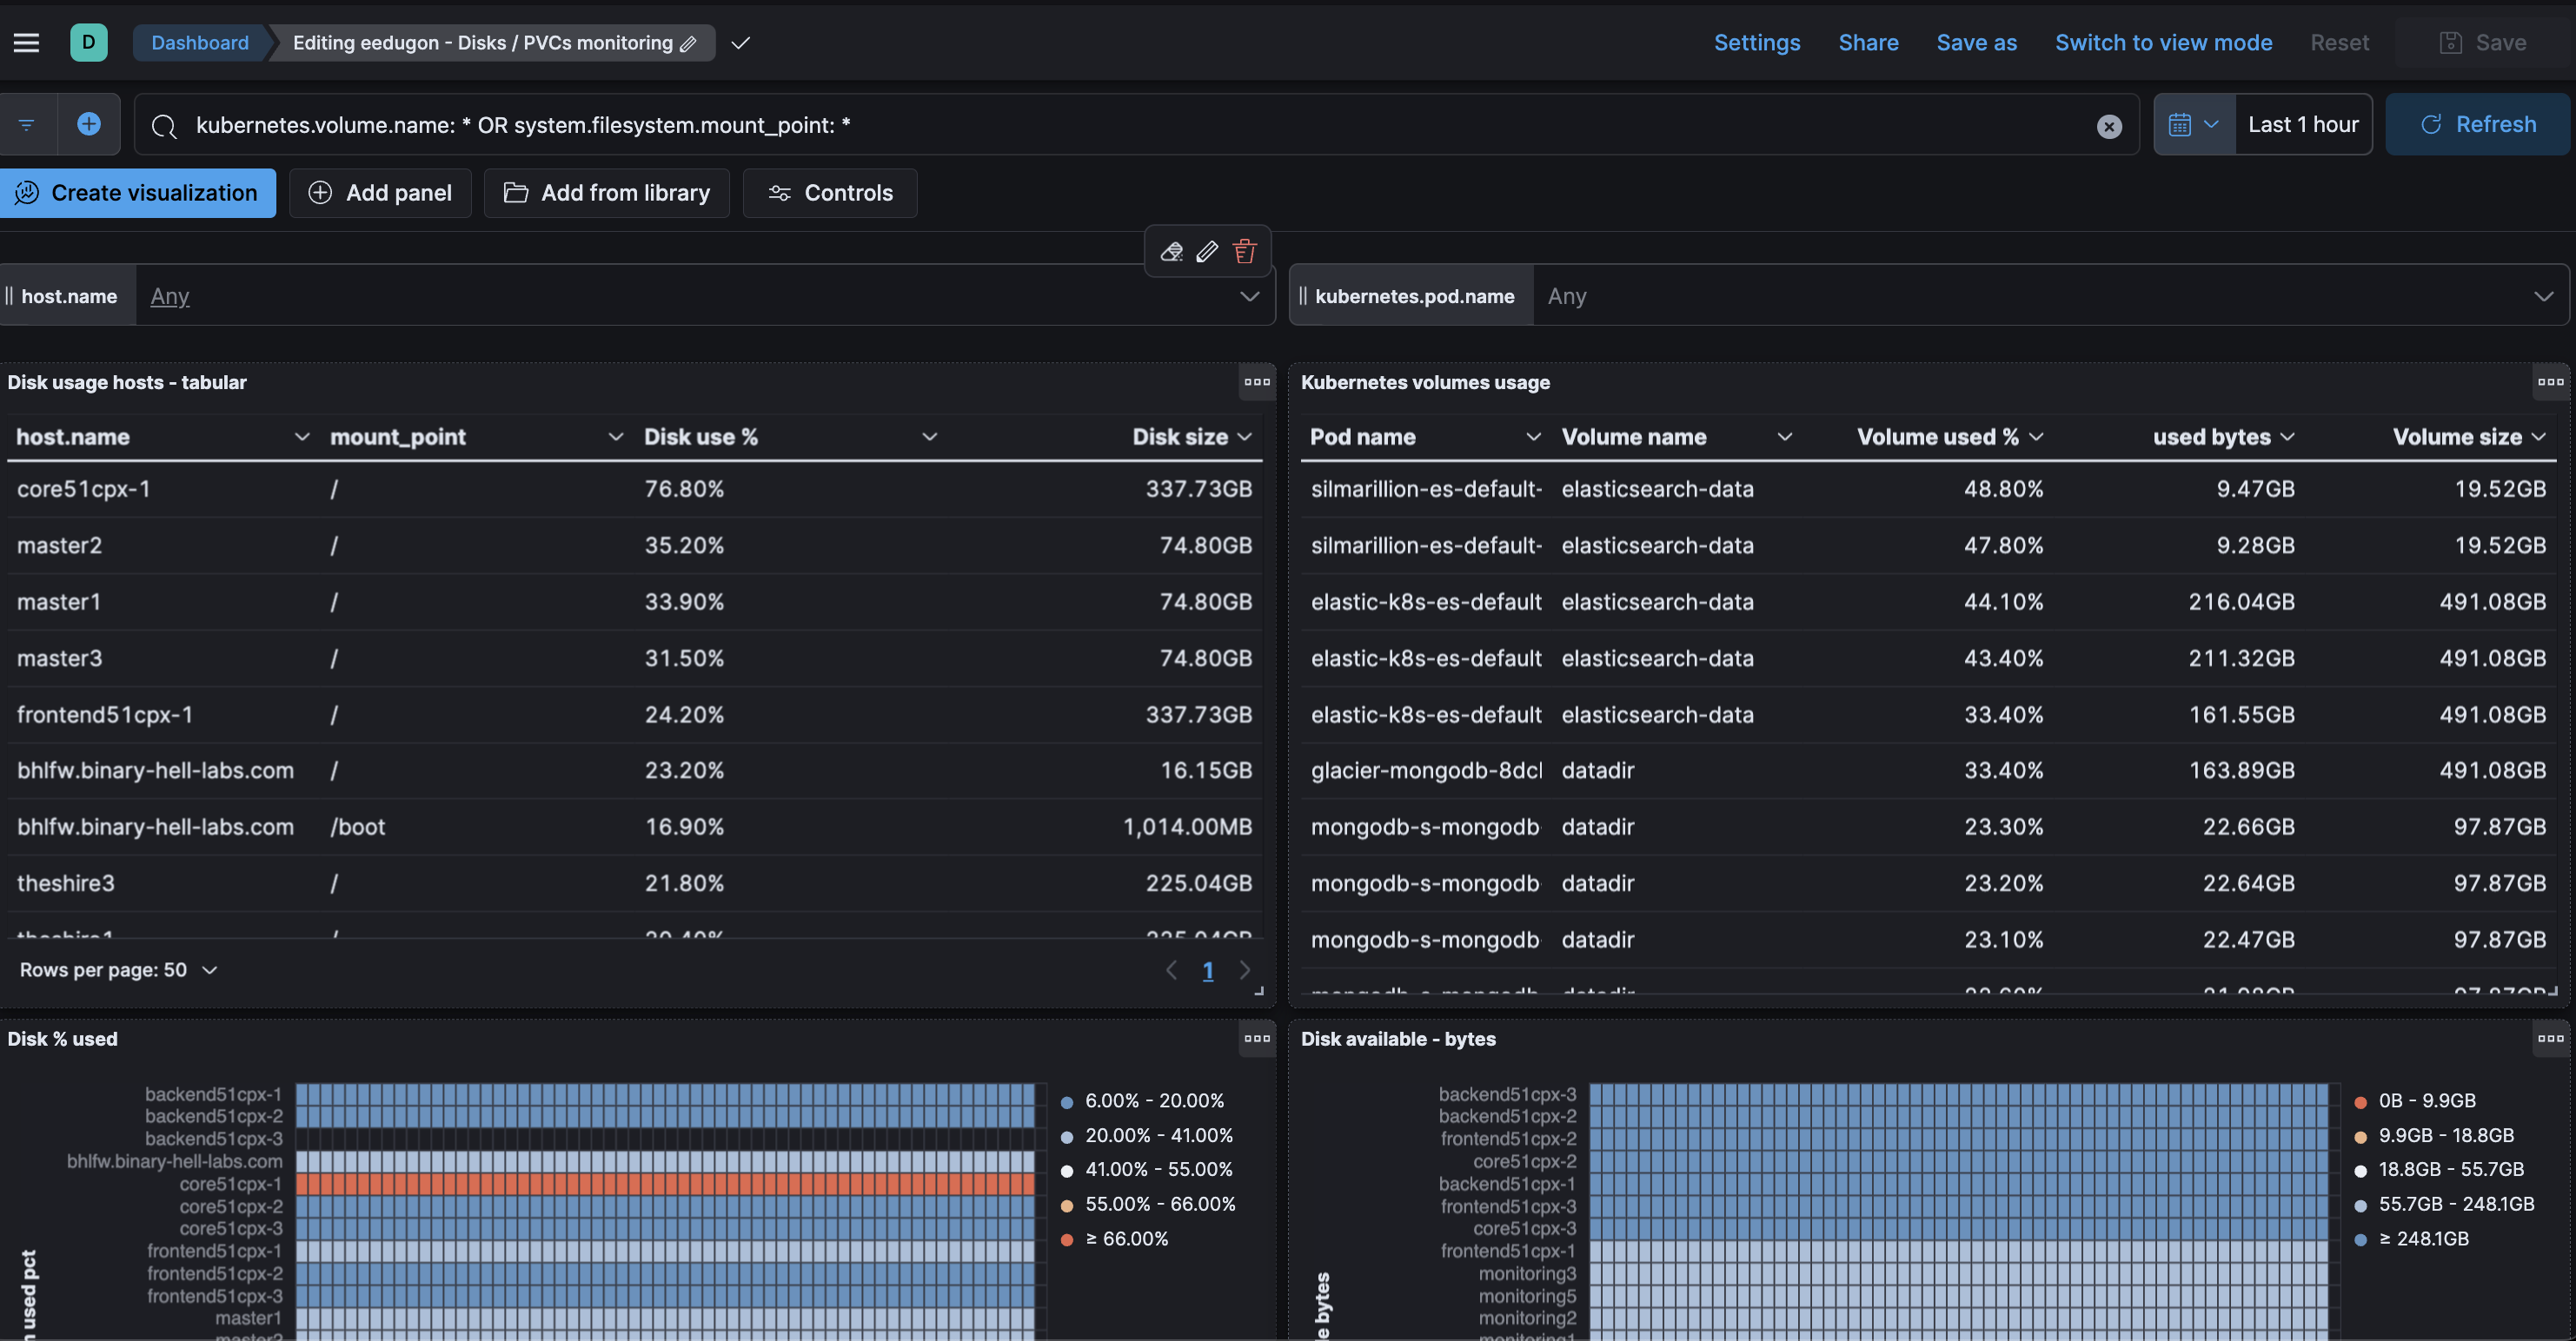The image size is (2576, 1341).
Task: Click the 76.80% disk use cell
Action: pos(684,489)
